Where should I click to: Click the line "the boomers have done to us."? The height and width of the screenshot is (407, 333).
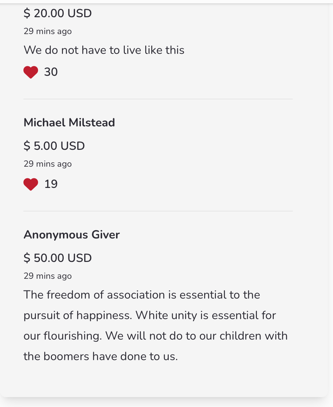click(x=101, y=356)
